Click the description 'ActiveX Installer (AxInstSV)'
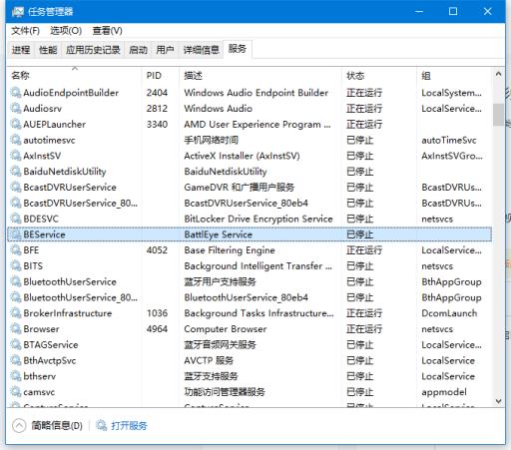Image resolution: width=511 pixels, height=450 pixels. point(242,156)
